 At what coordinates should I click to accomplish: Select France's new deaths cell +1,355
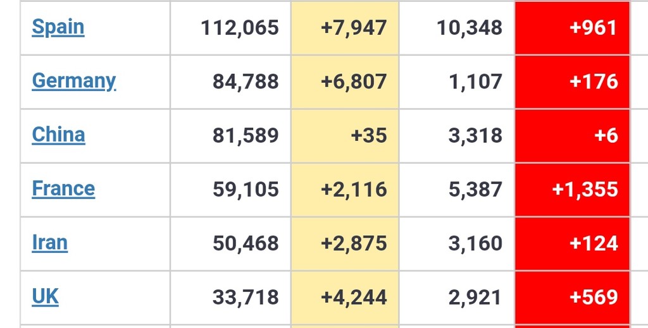pos(585,190)
